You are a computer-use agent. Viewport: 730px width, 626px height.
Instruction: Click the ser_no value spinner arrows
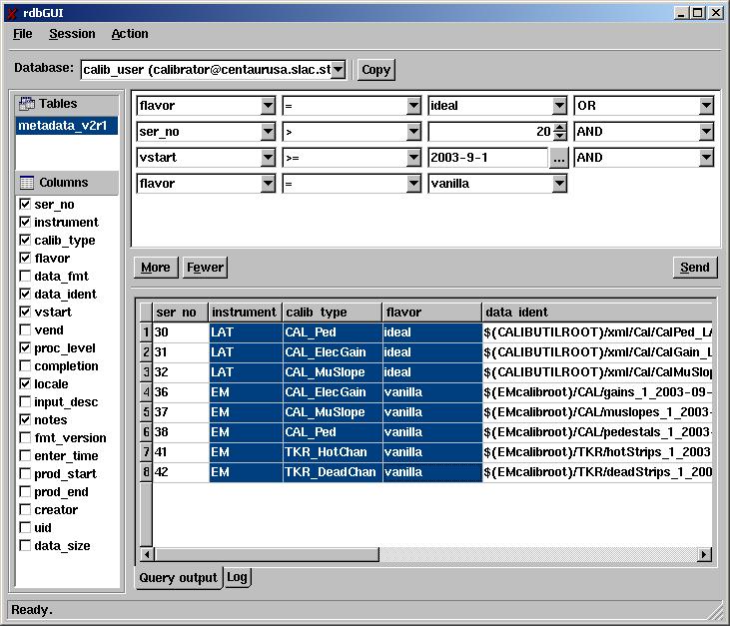click(559, 132)
